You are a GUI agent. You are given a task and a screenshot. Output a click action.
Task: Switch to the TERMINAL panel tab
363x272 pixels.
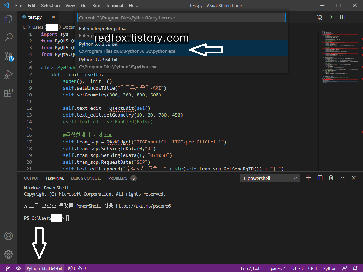pos(55,178)
